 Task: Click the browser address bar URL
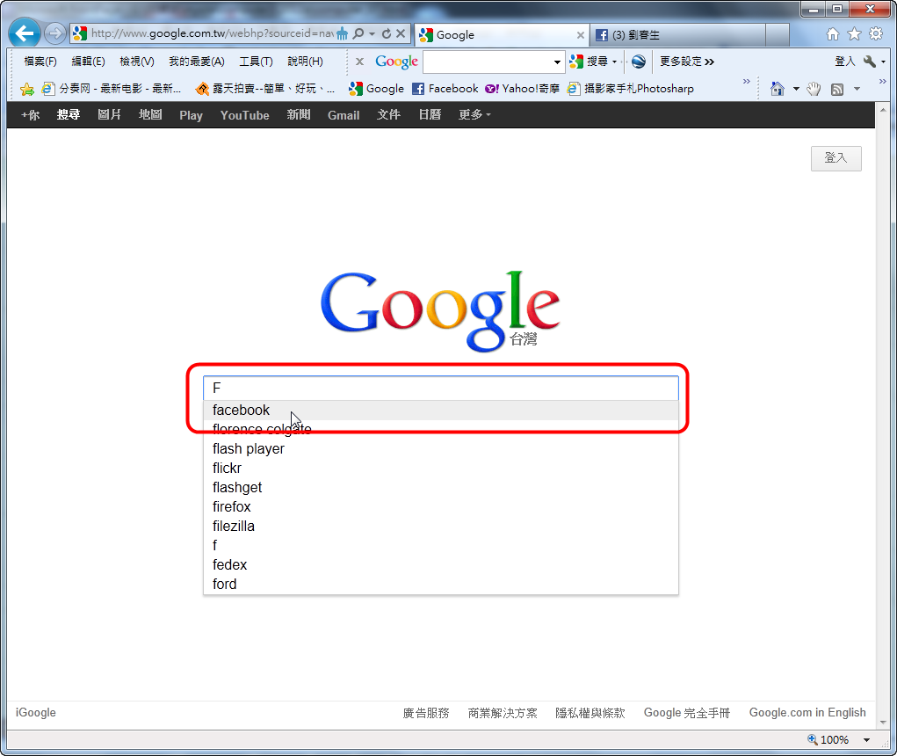(212, 33)
